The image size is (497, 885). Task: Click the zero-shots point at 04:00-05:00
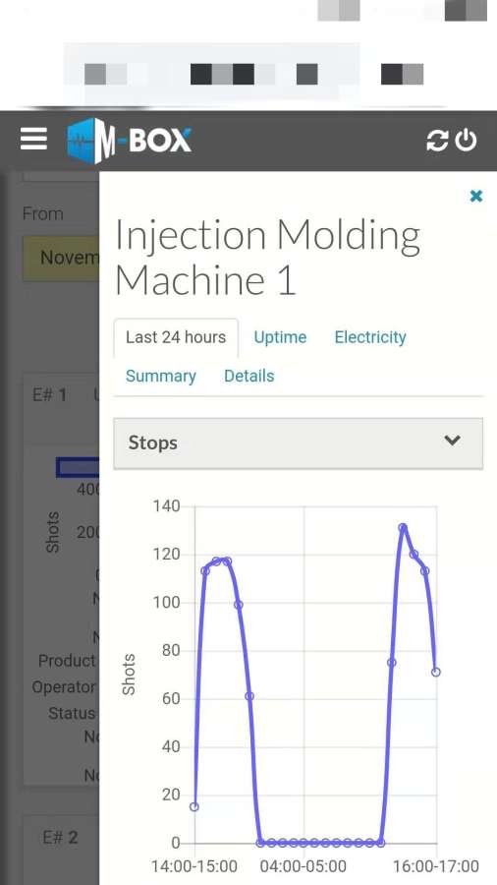point(304,843)
